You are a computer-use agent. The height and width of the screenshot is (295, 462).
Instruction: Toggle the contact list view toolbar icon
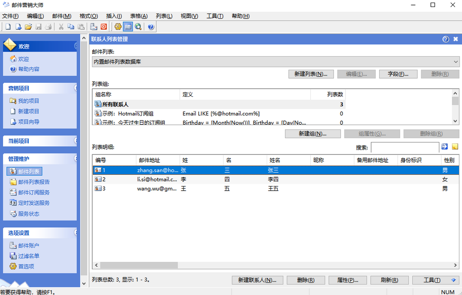click(x=128, y=27)
